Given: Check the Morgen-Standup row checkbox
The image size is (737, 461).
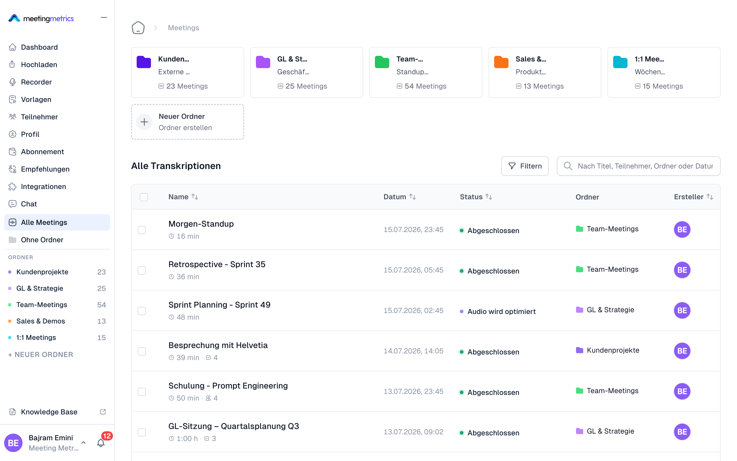Looking at the screenshot, I should (142, 230).
